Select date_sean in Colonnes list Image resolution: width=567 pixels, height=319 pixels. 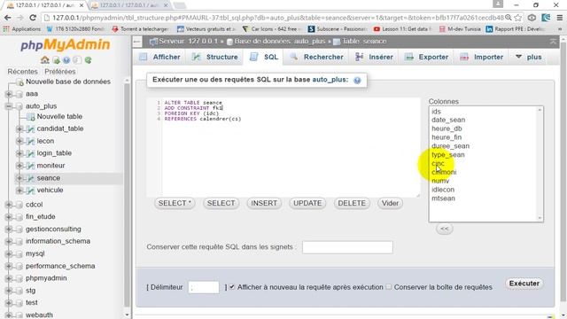coord(448,120)
